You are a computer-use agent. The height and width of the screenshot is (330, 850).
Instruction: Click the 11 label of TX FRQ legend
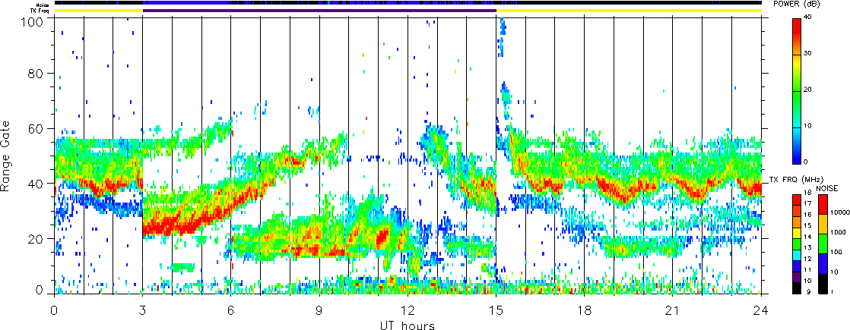point(807,269)
